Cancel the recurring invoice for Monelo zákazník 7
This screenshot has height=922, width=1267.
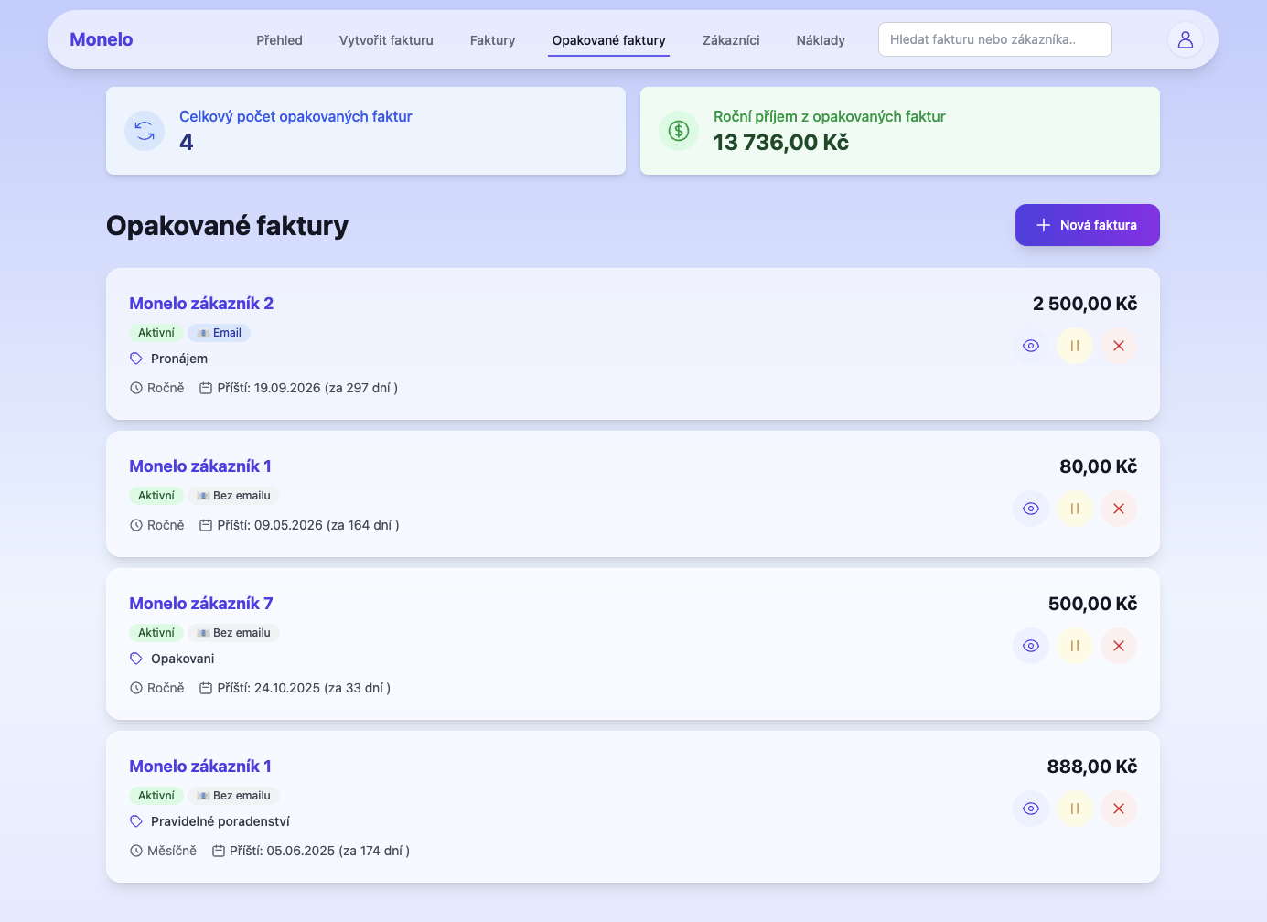(x=1119, y=646)
